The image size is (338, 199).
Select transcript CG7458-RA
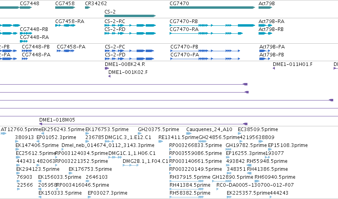[65, 25]
